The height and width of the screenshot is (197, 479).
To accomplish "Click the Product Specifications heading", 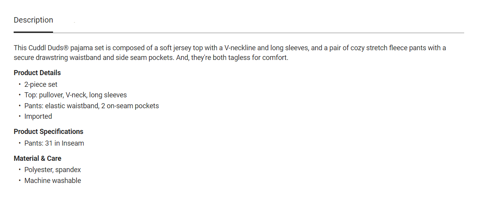I will pyautogui.click(x=48, y=132).
